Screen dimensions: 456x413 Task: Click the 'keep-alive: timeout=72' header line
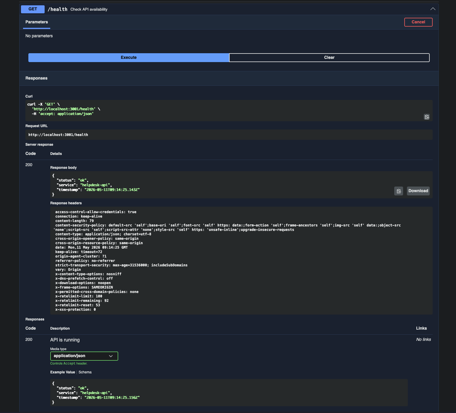[x=79, y=252]
